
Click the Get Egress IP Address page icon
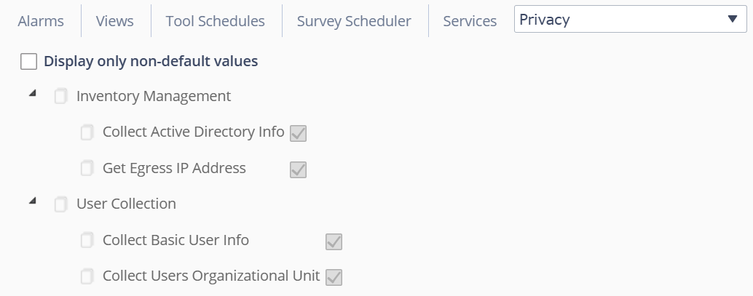tap(87, 169)
